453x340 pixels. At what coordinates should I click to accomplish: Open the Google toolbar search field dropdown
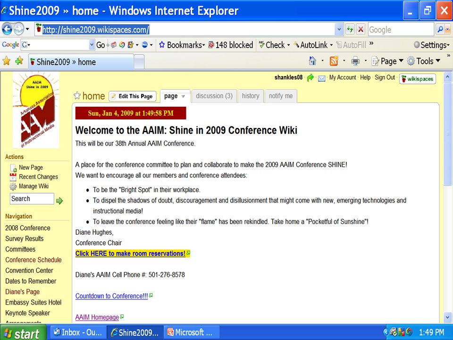click(92, 45)
